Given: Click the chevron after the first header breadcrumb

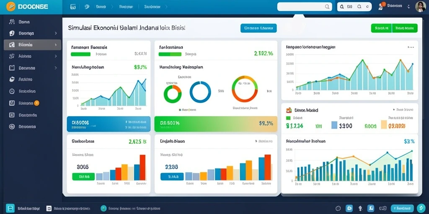Looking at the screenshot, I should (x=111, y=7).
